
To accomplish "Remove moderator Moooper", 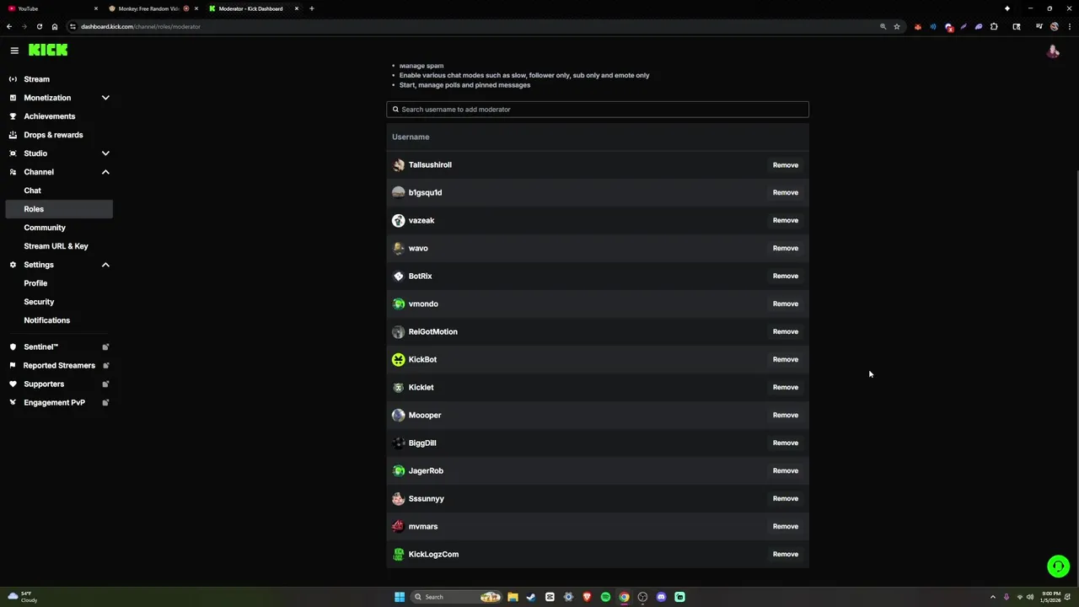I will pos(785,416).
